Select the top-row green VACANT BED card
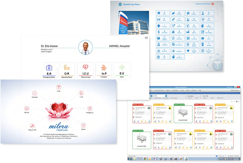The height and width of the screenshot is (163, 243). [183, 113]
